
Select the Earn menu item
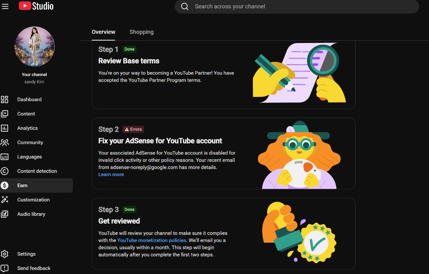(x=37, y=186)
